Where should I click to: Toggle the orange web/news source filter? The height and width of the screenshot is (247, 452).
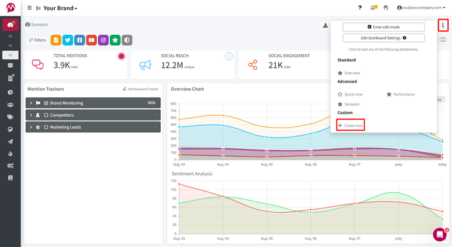(x=56, y=40)
